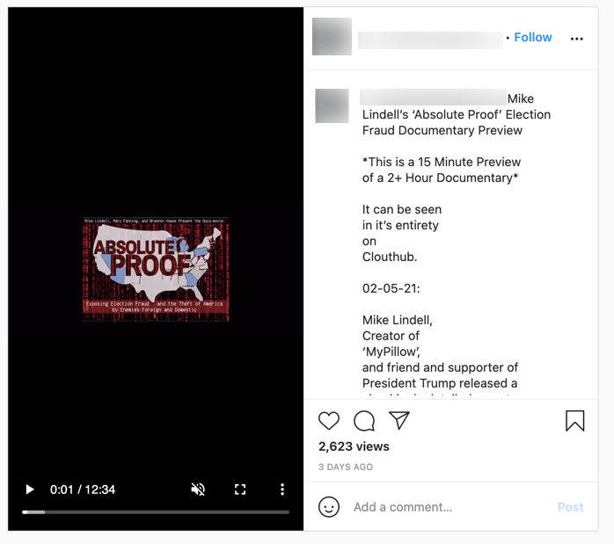
Task: Like the post with the heart icon
Action: (x=329, y=421)
